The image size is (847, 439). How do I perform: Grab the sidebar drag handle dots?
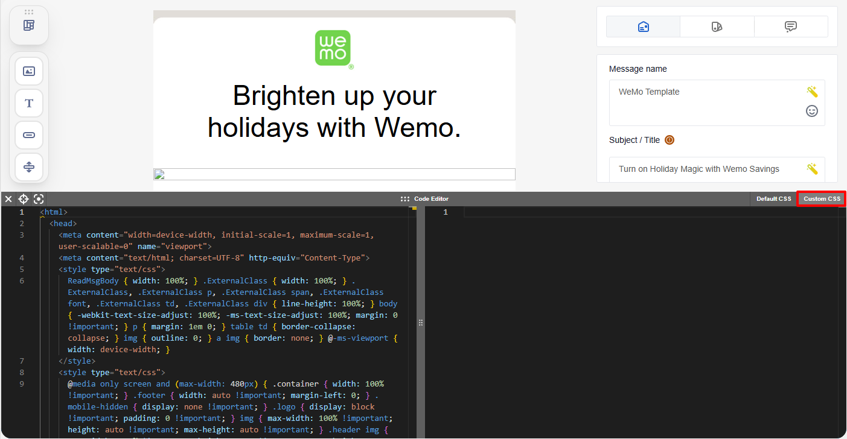click(x=29, y=12)
